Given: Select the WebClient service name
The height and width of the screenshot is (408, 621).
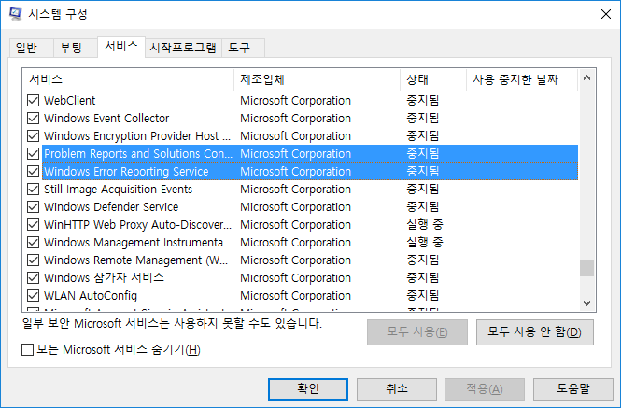Looking at the screenshot, I should (x=70, y=101).
